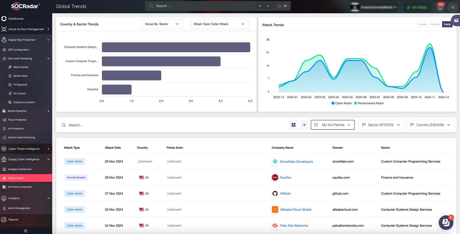Toggle the Cyber Attack legend series
Screen dimensions: 460x234
click(x=342, y=103)
